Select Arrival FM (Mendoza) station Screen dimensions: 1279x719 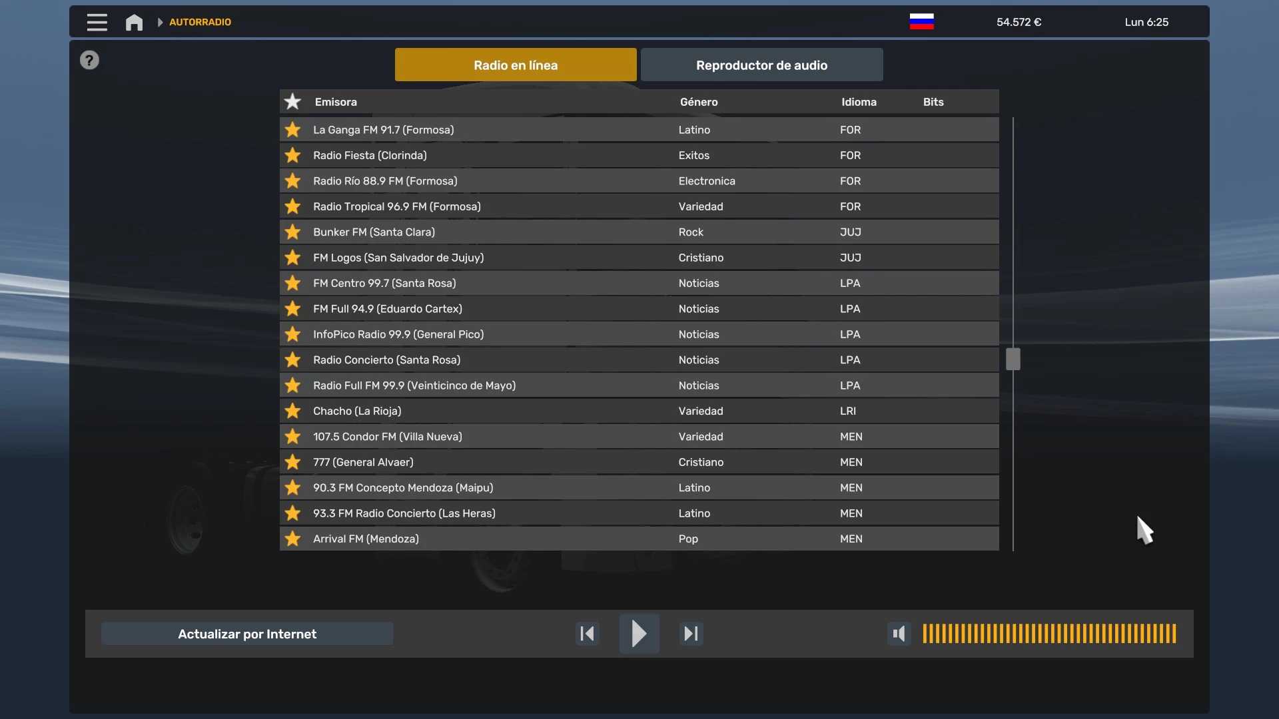pos(366,539)
